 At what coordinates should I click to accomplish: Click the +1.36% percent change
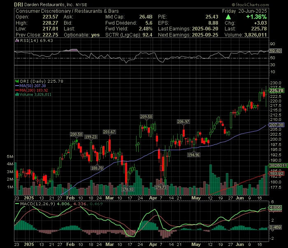coord(256,17)
